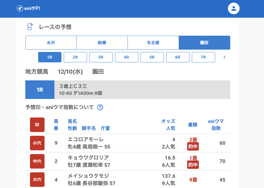The image size is (264, 188).
Task: Switch to the 名古屋 racecourse tab
Action: coord(153,43)
